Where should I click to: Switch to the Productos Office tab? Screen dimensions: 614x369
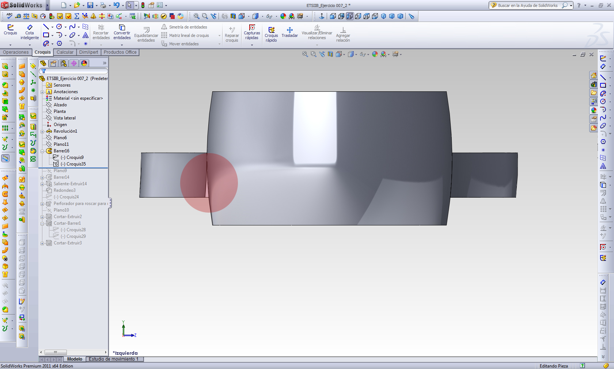click(120, 52)
